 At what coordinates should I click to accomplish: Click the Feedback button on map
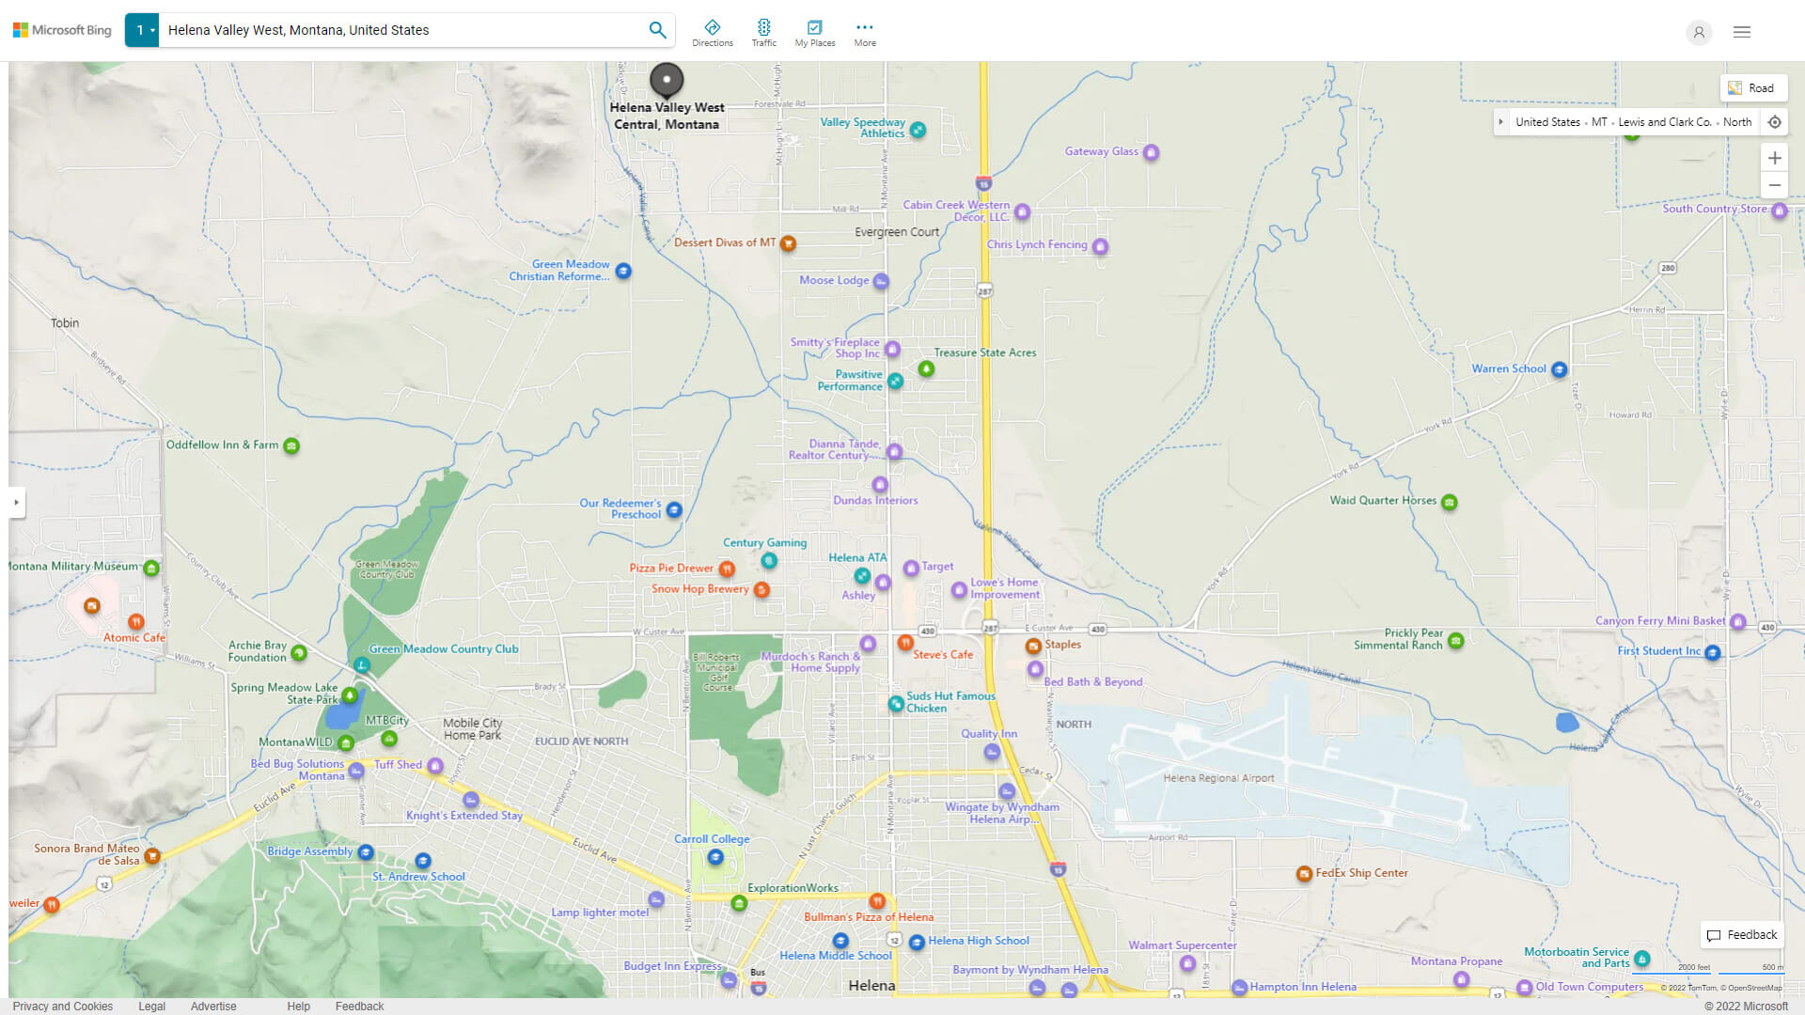pyautogui.click(x=1741, y=934)
